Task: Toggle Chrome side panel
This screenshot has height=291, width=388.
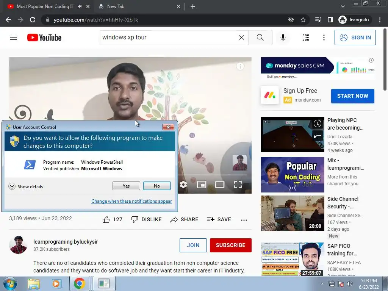Action: coord(330,20)
